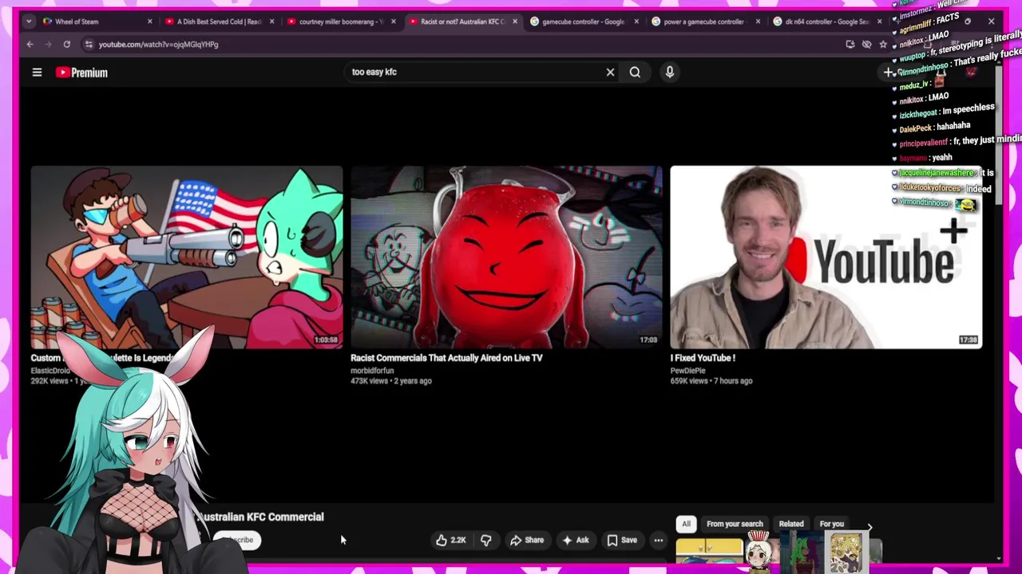Image resolution: width=1022 pixels, height=574 pixels.
Task: Click the Ask button
Action: pos(576,541)
